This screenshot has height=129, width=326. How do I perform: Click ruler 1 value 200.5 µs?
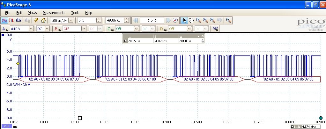[134, 41]
